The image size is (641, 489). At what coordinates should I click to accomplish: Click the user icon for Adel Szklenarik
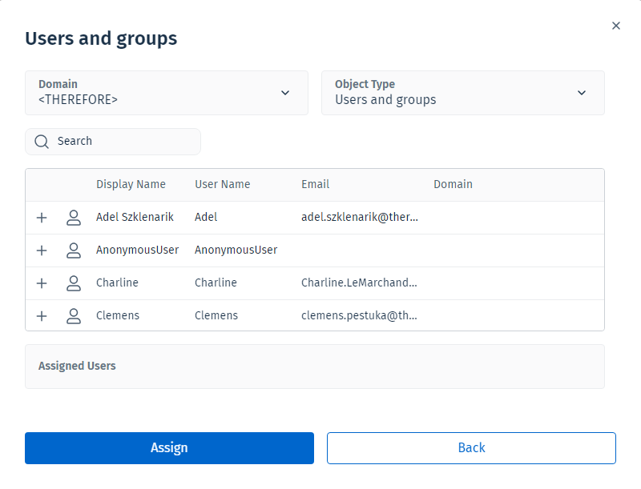(74, 218)
